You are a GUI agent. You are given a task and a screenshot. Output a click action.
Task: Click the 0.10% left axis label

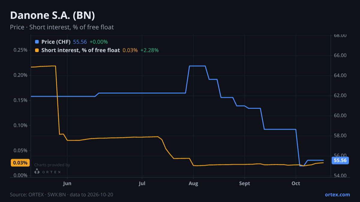(21, 125)
